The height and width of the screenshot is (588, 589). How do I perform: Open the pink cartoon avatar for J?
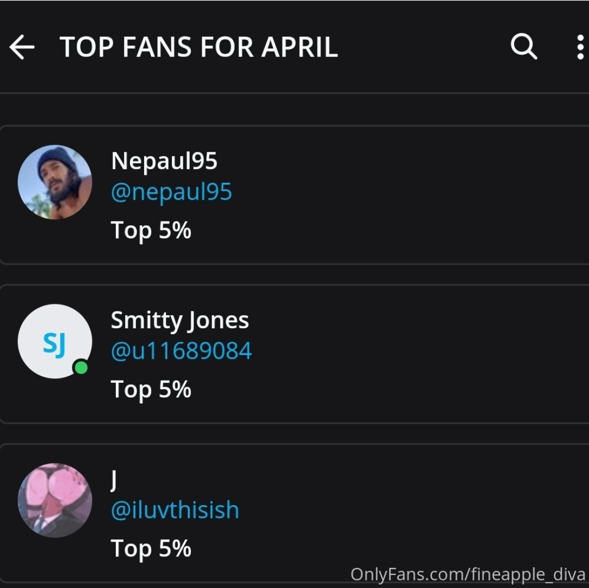pos(54,500)
